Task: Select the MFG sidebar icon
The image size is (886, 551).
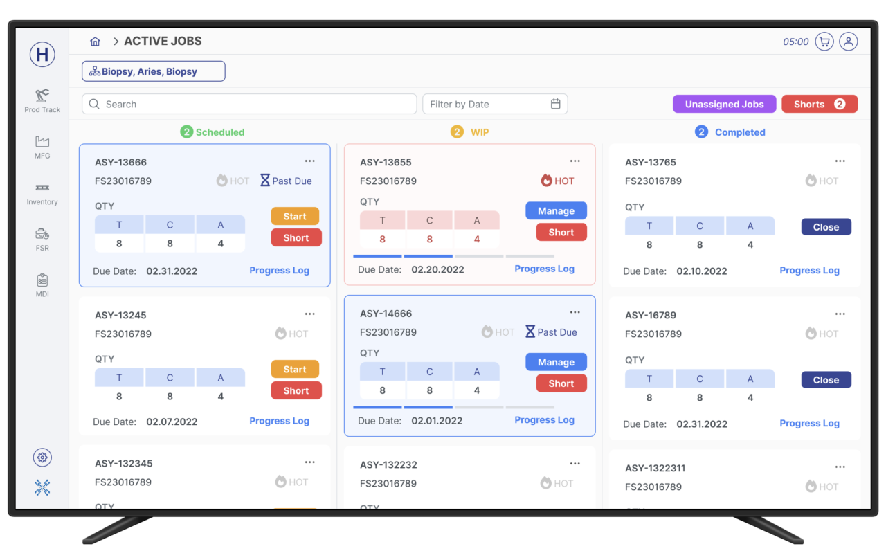Action: coord(42,147)
